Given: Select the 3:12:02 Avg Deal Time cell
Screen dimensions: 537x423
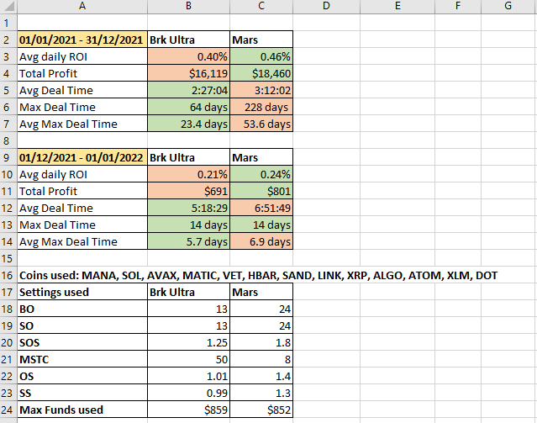Looking at the screenshot, I should click(x=261, y=90).
